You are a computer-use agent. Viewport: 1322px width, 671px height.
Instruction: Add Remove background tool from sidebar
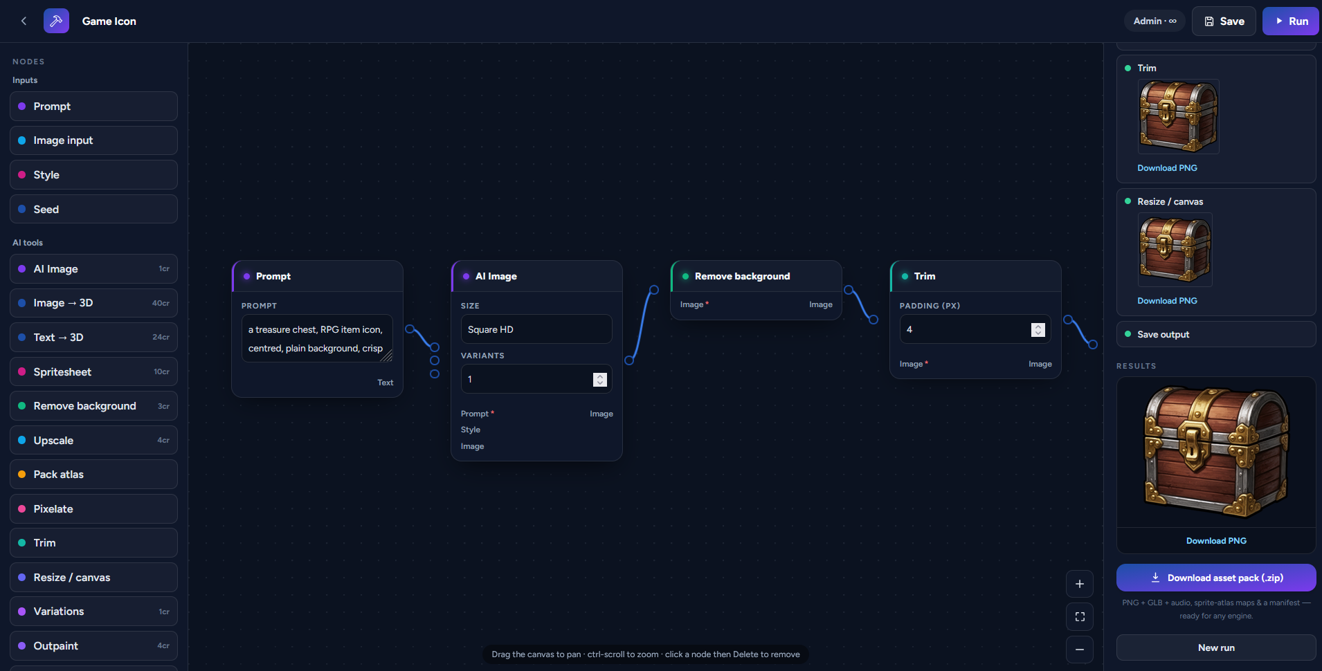click(93, 406)
